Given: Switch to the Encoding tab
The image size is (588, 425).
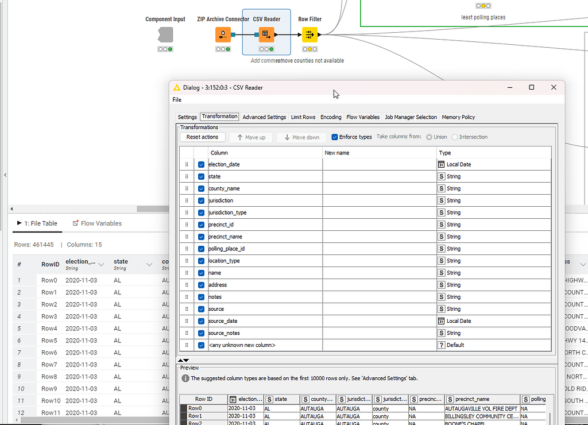Looking at the screenshot, I should pyautogui.click(x=331, y=117).
